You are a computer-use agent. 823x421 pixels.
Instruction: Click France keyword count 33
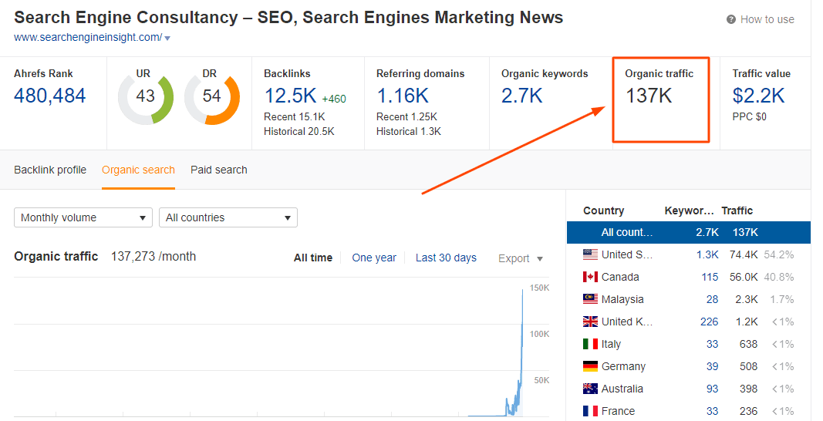pyautogui.click(x=712, y=411)
